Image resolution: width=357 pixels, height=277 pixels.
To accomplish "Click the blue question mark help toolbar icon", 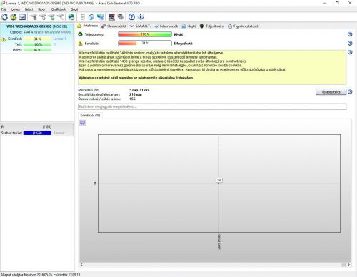I will [131, 17].
